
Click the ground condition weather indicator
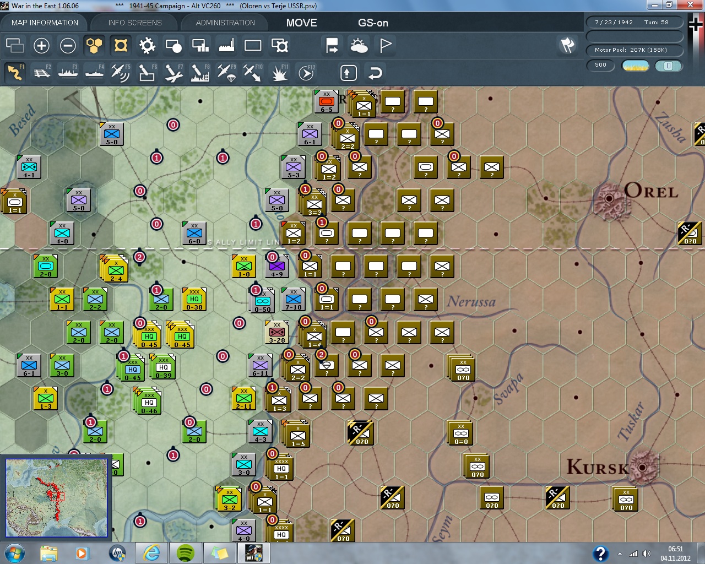635,66
